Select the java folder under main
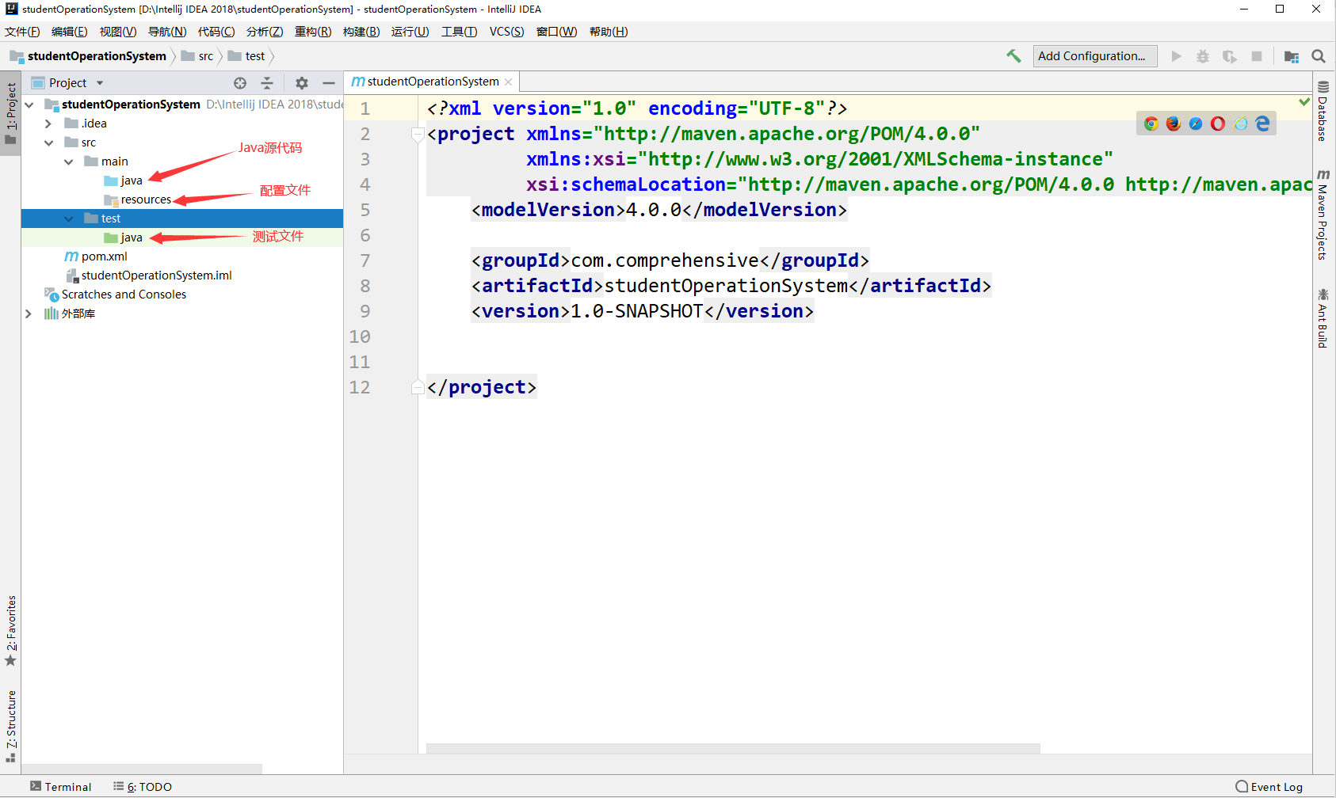 (x=124, y=180)
